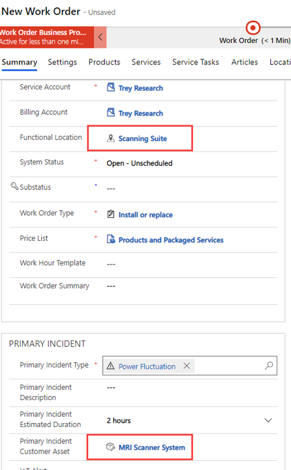Click the PRIMARY INCIDENT section heading
The image size is (291, 470).
click(48, 343)
